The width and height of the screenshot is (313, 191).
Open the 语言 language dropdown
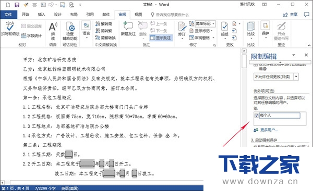(86, 30)
